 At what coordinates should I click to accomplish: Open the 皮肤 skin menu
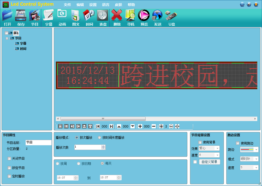coord(118,5)
